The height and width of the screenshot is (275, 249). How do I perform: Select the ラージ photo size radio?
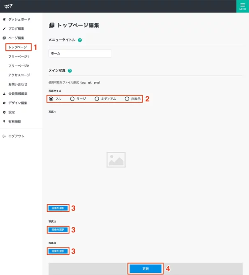(72, 99)
